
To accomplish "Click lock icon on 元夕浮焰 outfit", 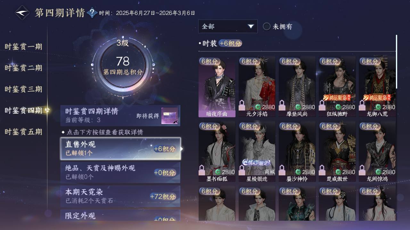I will pyautogui.click(x=242, y=105).
